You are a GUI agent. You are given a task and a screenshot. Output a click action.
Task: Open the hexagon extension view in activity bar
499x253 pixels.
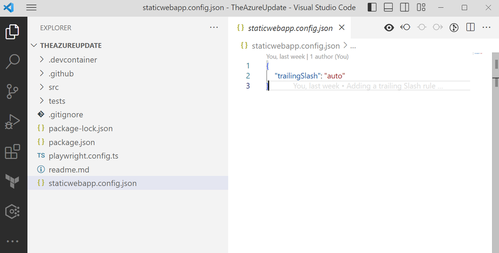click(12, 211)
